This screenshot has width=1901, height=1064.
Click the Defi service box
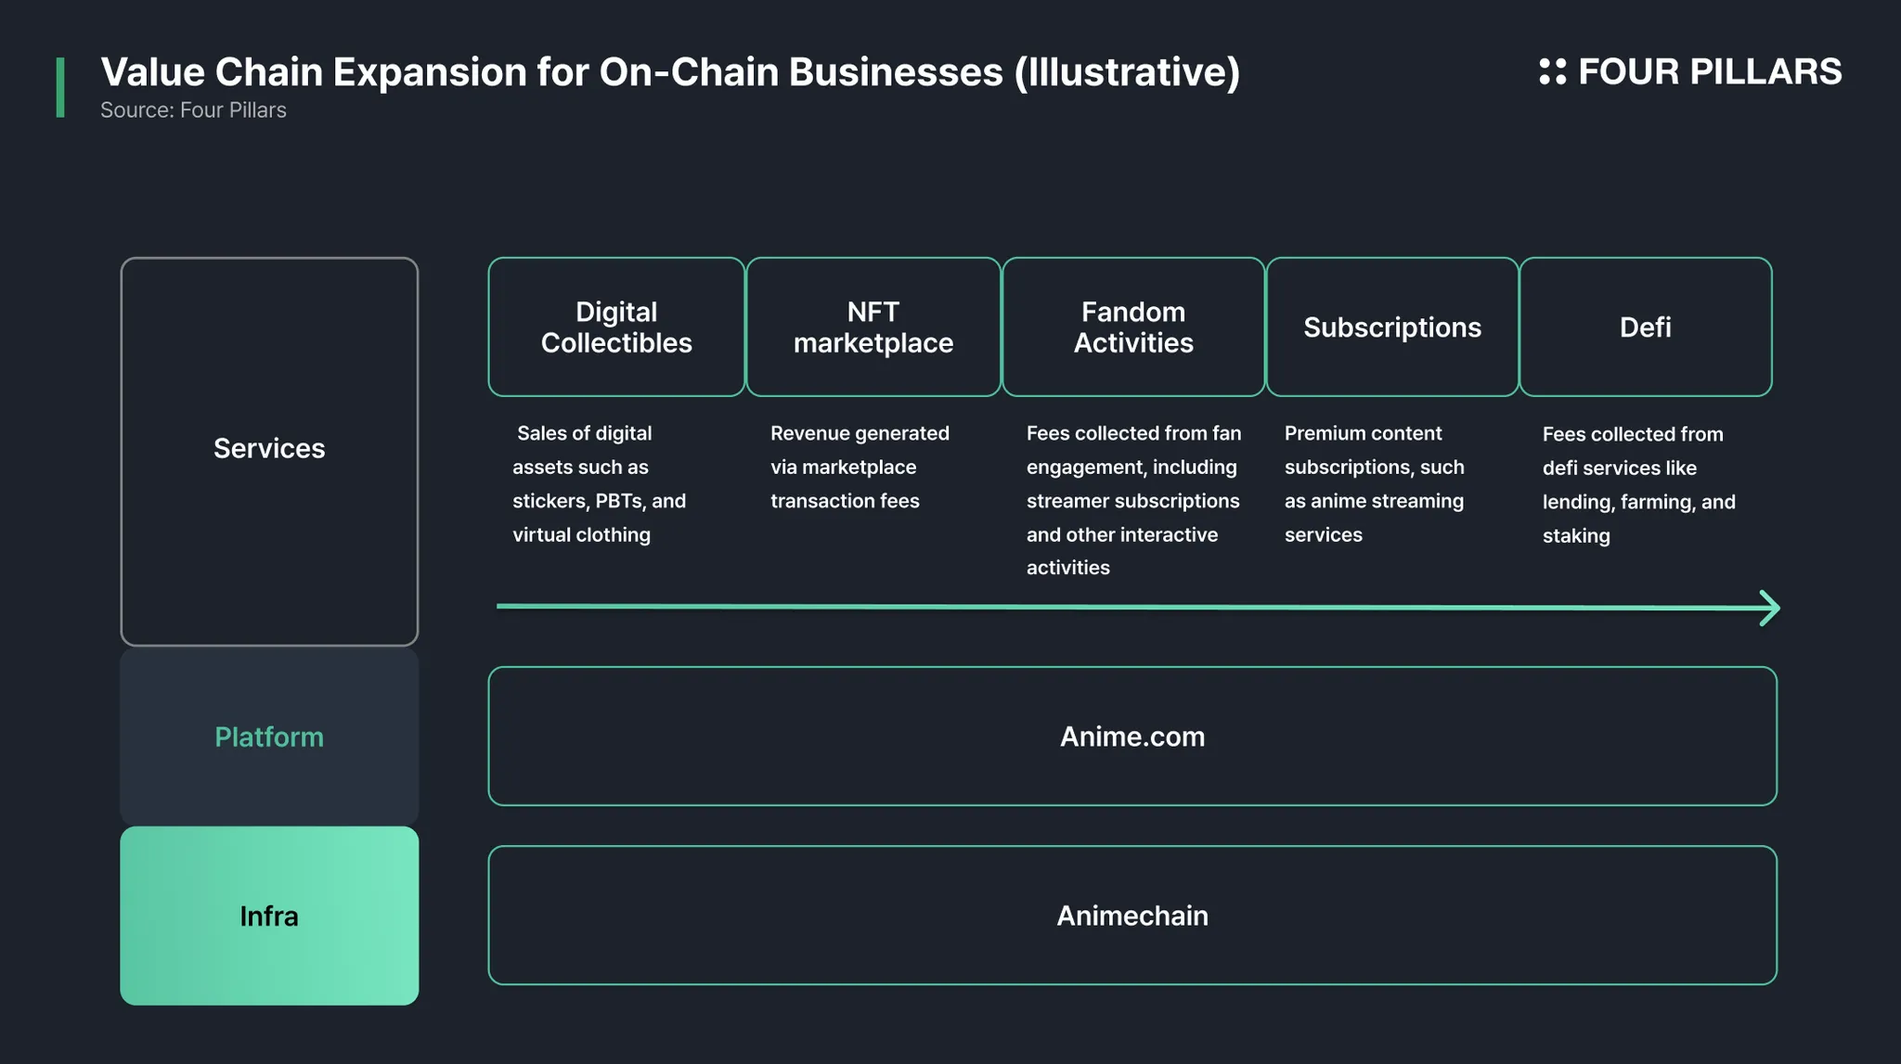[x=1646, y=327]
